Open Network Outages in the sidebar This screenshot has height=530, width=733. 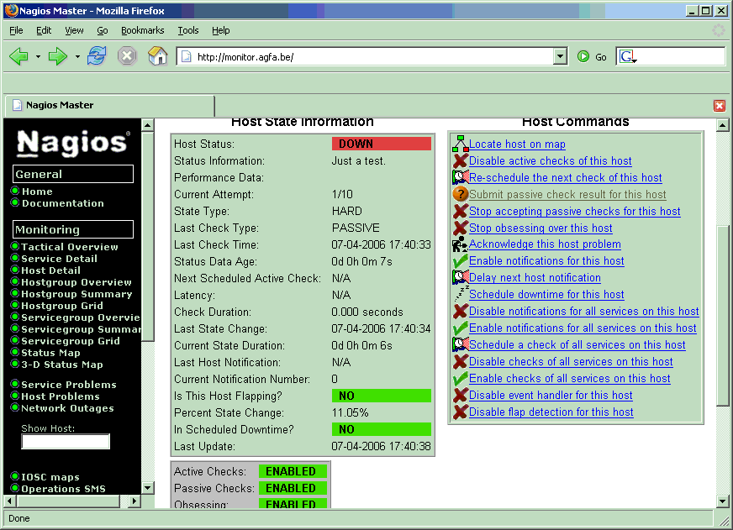[x=68, y=407]
